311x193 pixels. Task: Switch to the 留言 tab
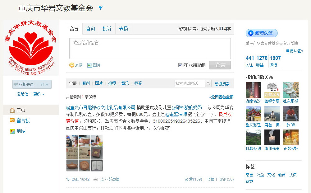pos(74,29)
